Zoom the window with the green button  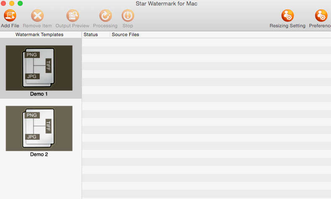(20, 4)
